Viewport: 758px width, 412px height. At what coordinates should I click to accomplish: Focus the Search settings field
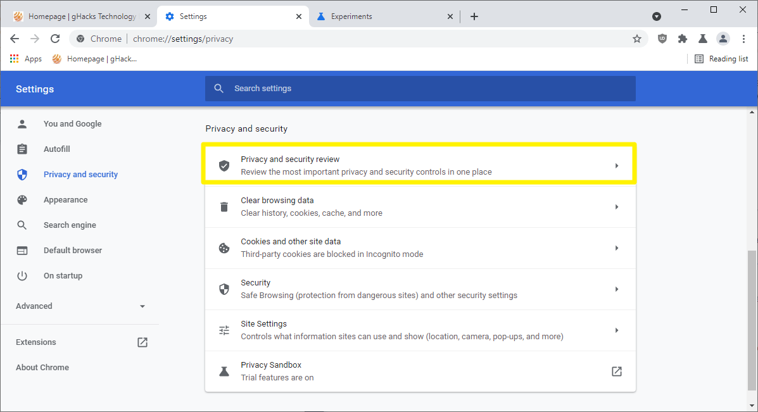tap(420, 89)
